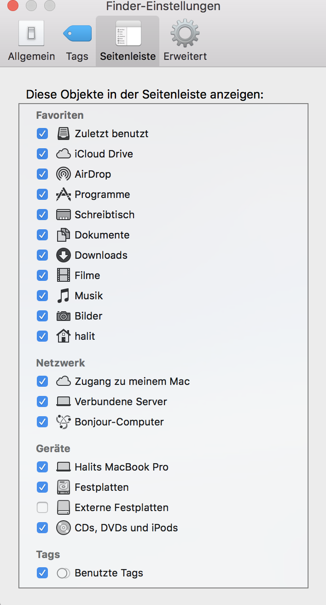Switch to the Allgemein tab
326x605 pixels.
click(x=31, y=41)
